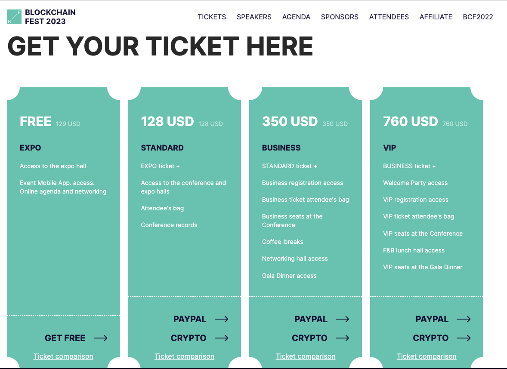Viewport: 507px width, 369px height.
Task: Navigate to the Sponsors section
Action: click(340, 17)
